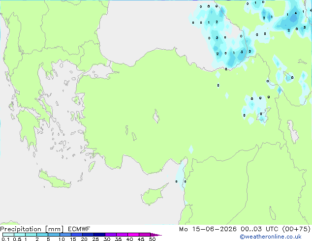Click the 40–45 mm bright magenta swatch
Image resolution: width=312 pixels, height=241 pixels.
pos(133,235)
